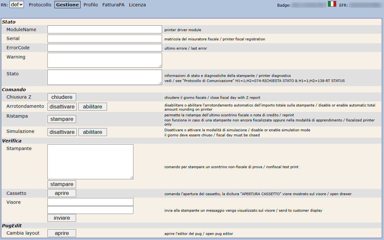Send Visore message with inviare button
384x240 pixels.
(x=62, y=218)
